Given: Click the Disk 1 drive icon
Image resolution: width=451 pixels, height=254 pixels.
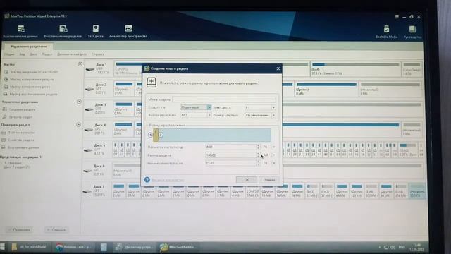Looking at the screenshot, I should click(x=90, y=69).
